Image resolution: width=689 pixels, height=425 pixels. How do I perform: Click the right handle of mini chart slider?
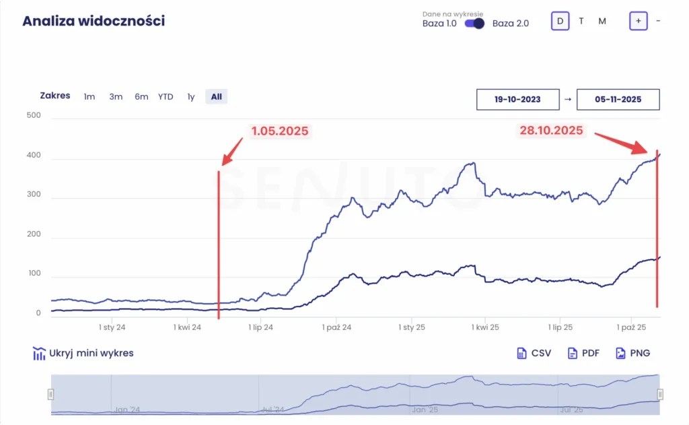(660, 394)
